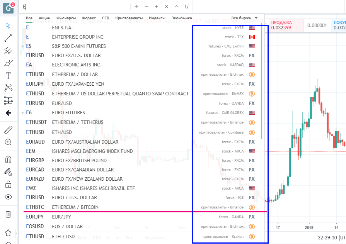Switch to the Фьючерсы filter tab
The width and height of the screenshot is (346, 244).
[66, 18]
